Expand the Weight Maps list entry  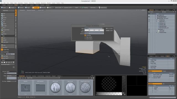149,60
